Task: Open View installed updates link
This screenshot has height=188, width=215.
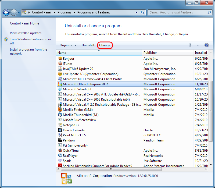Action: pyautogui.click(x=26, y=33)
